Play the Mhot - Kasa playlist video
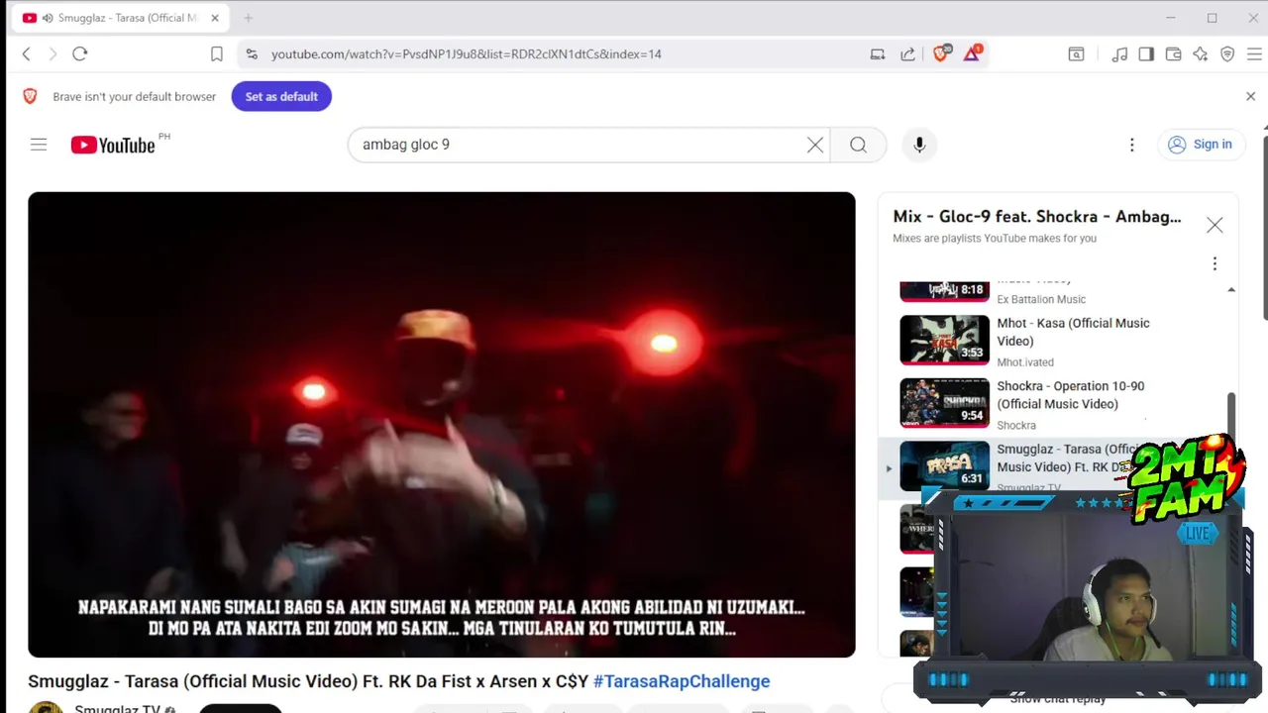The height and width of the screenshot is (713, 1268). click(1073, 332)
